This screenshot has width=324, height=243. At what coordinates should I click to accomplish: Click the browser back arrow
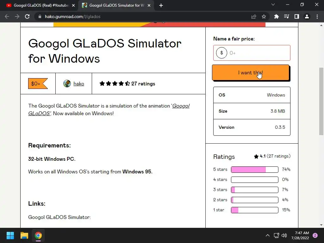[7, 16]
